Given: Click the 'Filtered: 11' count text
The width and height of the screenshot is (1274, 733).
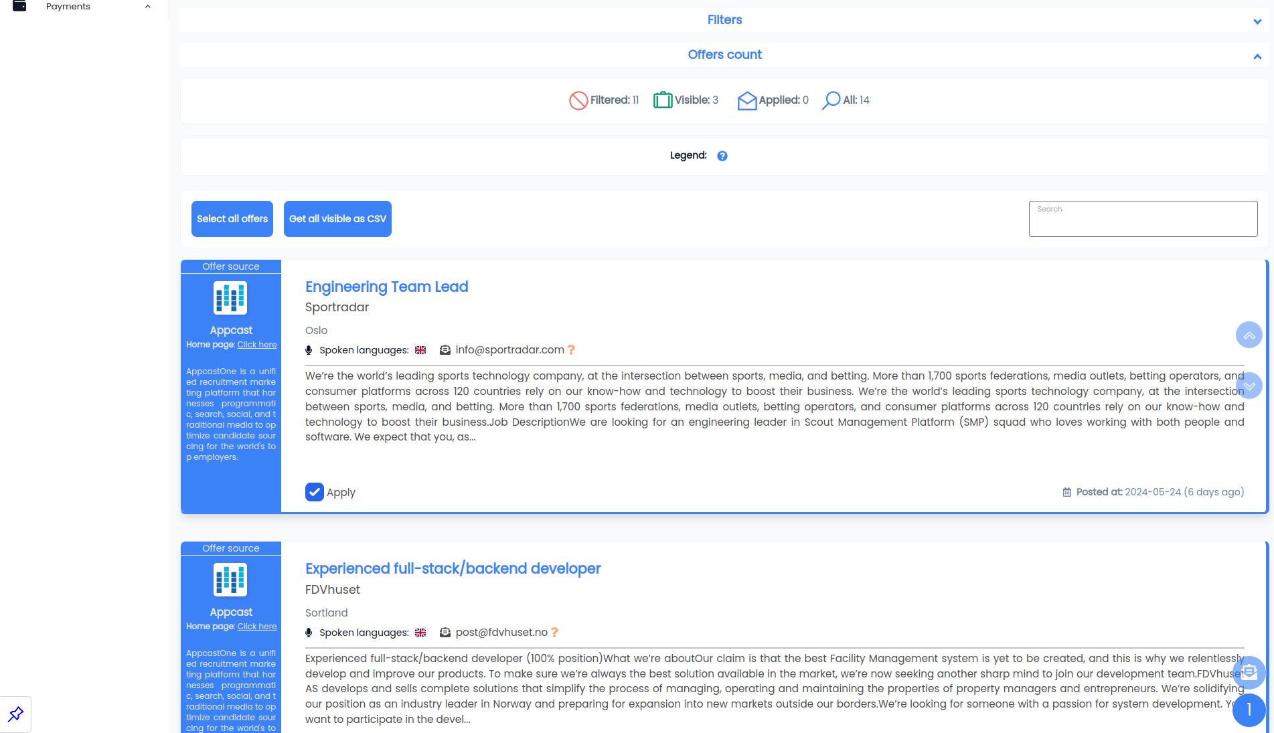Looking at the screenshot, I should [615, 100].
